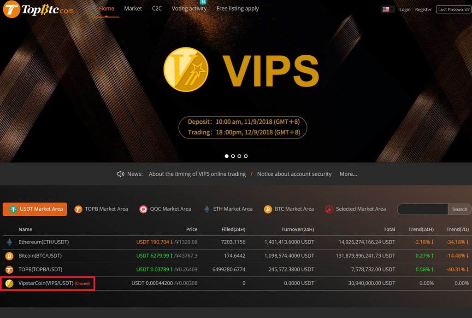This screenshot has height=318, width=472.
Task: Switch to Selected Market Area tab
Action: 355,209
